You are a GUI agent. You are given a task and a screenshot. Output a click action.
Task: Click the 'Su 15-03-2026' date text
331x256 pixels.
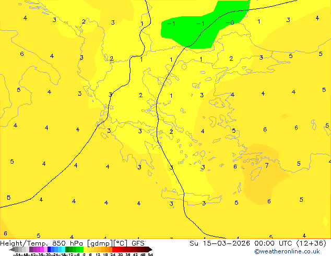(x=220, y=243)
